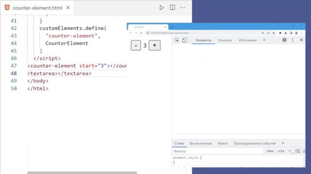Click the browser address bar URL
This screenshot has width=311, height=174.
tap(170, 33)
